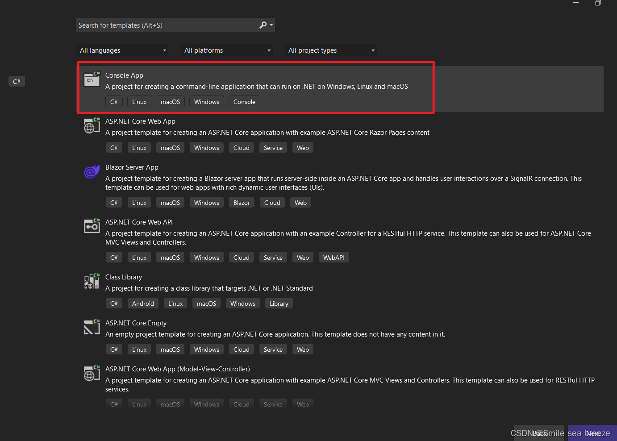Screen dimensions: 617x441
Task: Click the Windows tag under ASP.NET Core Empty
Action: (207, 349)
